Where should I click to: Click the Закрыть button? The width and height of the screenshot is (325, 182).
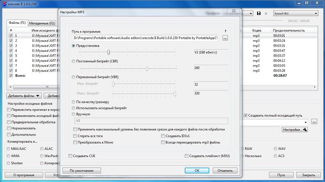308,175
